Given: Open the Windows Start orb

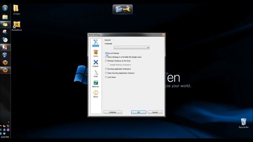Looking at the screenshot, I should [x=5, y=8].
